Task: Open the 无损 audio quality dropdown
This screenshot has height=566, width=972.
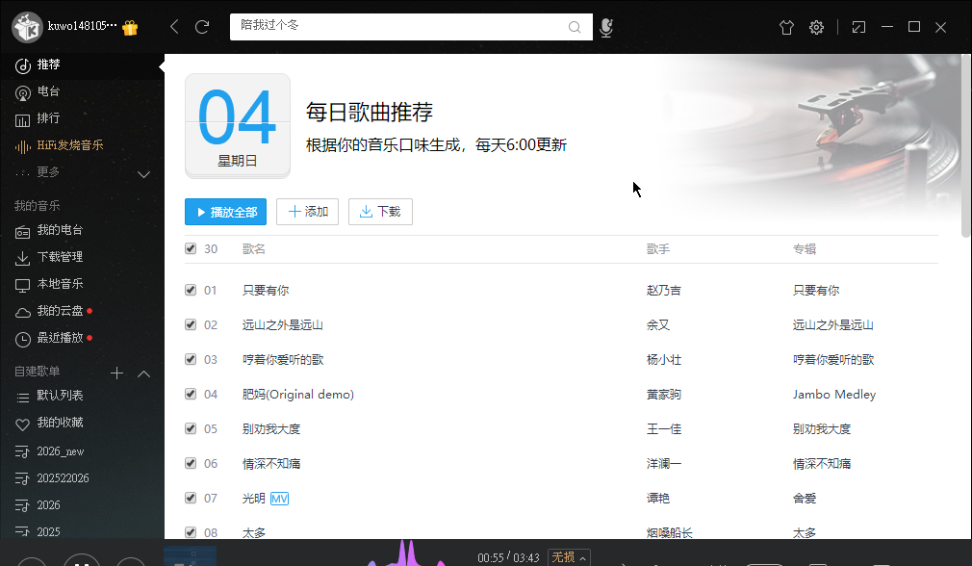Action: [x=568, y=557]
